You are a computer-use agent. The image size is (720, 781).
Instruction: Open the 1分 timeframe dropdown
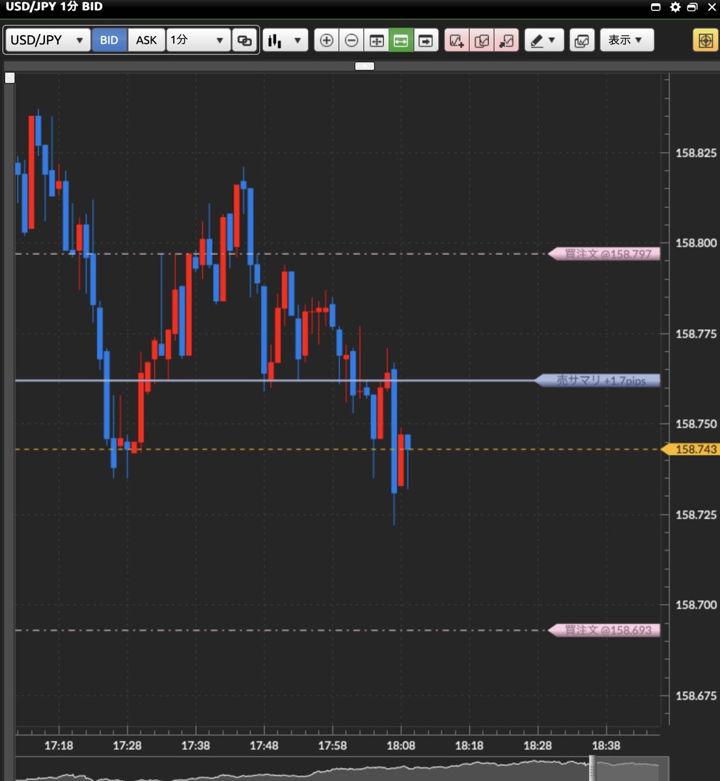pyautogui.click(x=198, y=40)
